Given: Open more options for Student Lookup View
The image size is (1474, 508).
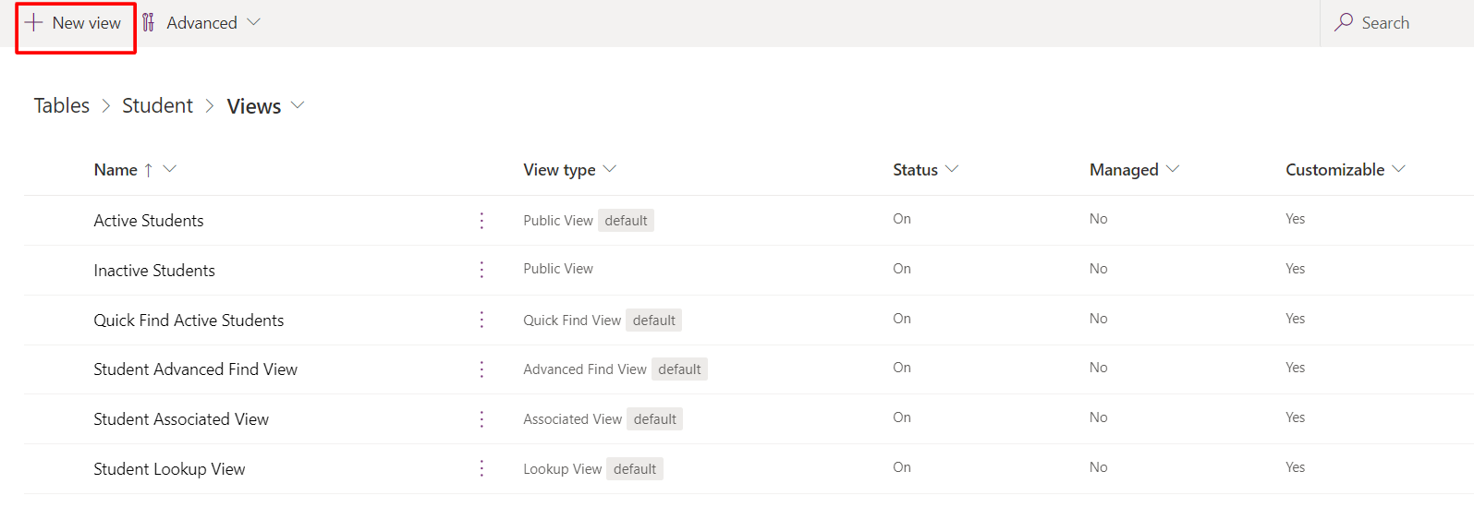Looking at the screenshot, I should coord(481,469).
